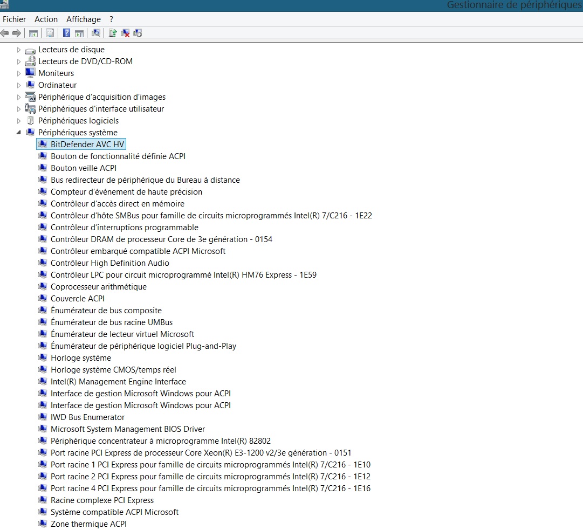The width and height of the screenshot is (583, 530).
Task: Select Horloge système CMOS/temps réel
Action: (x=113, y=370)
